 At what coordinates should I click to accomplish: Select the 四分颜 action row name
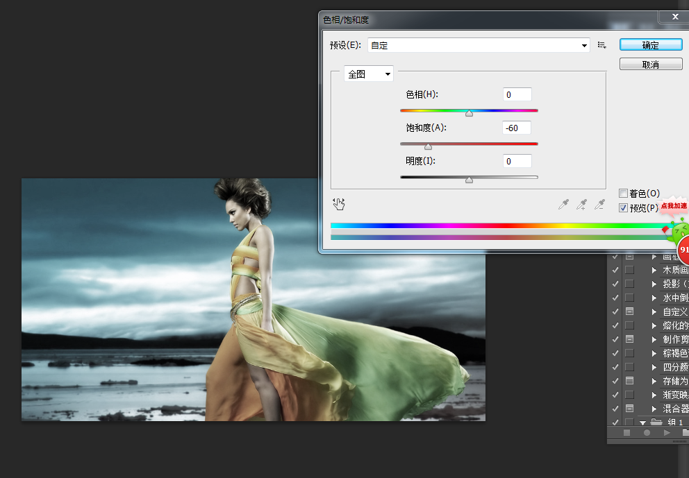coord(675,367)
